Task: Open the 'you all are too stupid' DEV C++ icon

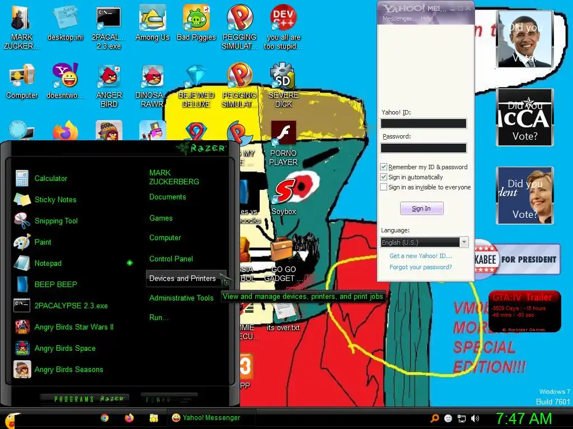Action: [284, 27]
